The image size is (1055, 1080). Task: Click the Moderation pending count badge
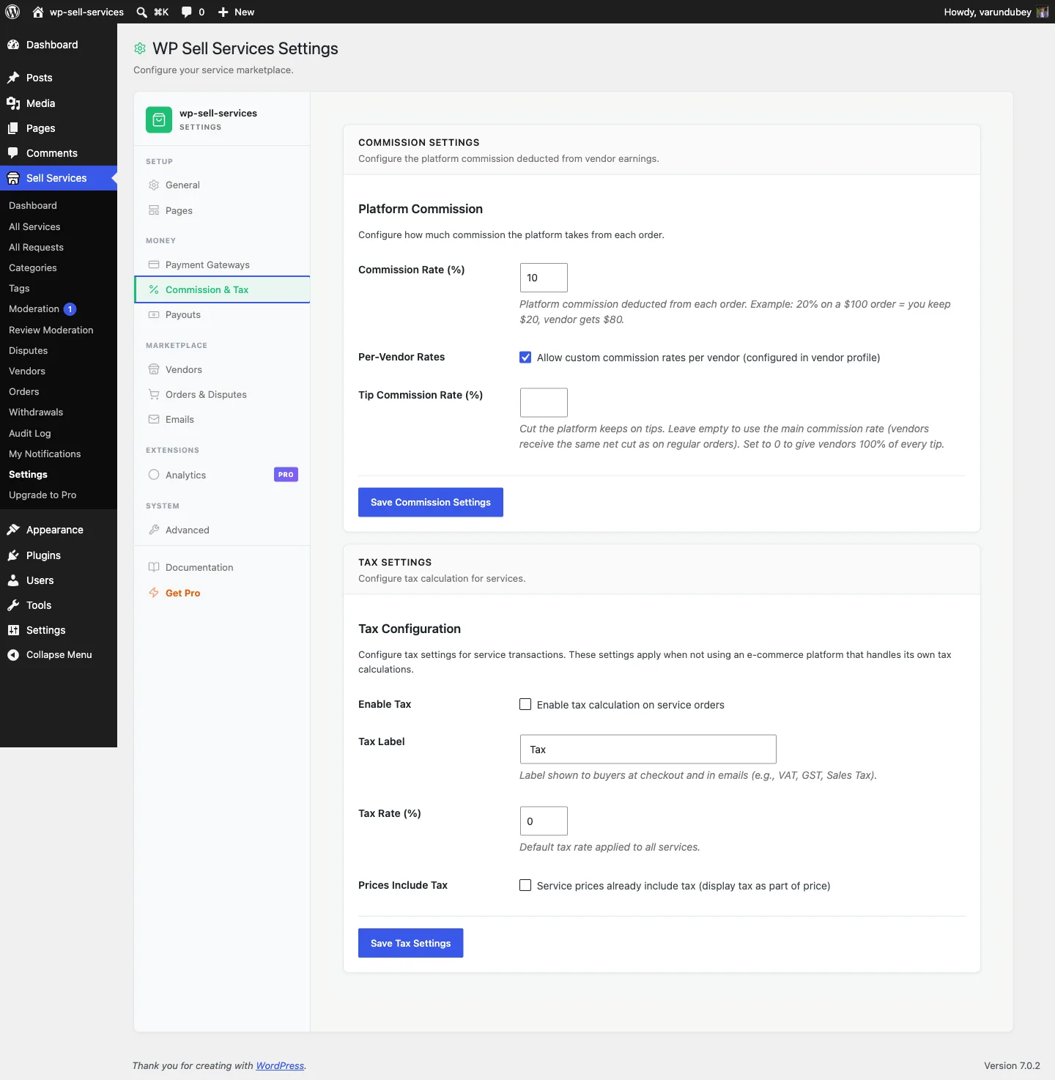click(70, 309)
